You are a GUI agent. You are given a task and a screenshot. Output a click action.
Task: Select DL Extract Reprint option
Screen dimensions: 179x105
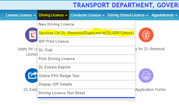(86, 67)
